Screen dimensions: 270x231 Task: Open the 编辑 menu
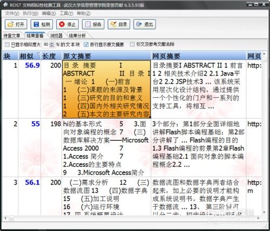[x=49, y=13]
